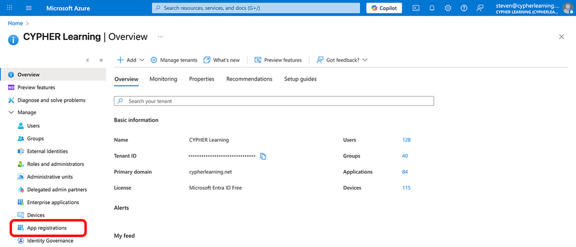Click the Preview features sidebar icon

pyautogui.click(x=11, y=88)
